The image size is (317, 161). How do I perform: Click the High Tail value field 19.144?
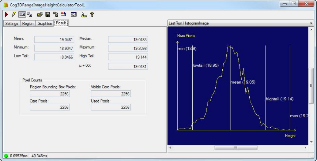[x=128, y=57]
